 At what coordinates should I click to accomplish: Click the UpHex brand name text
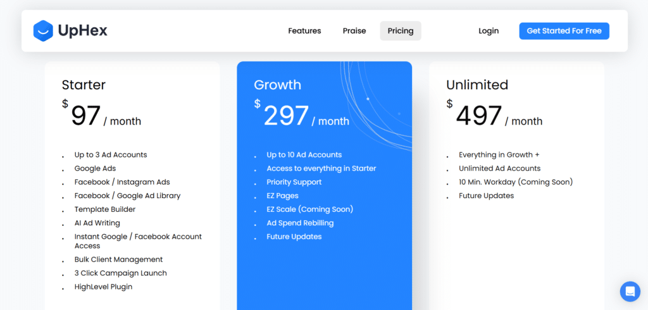point(83,31)
